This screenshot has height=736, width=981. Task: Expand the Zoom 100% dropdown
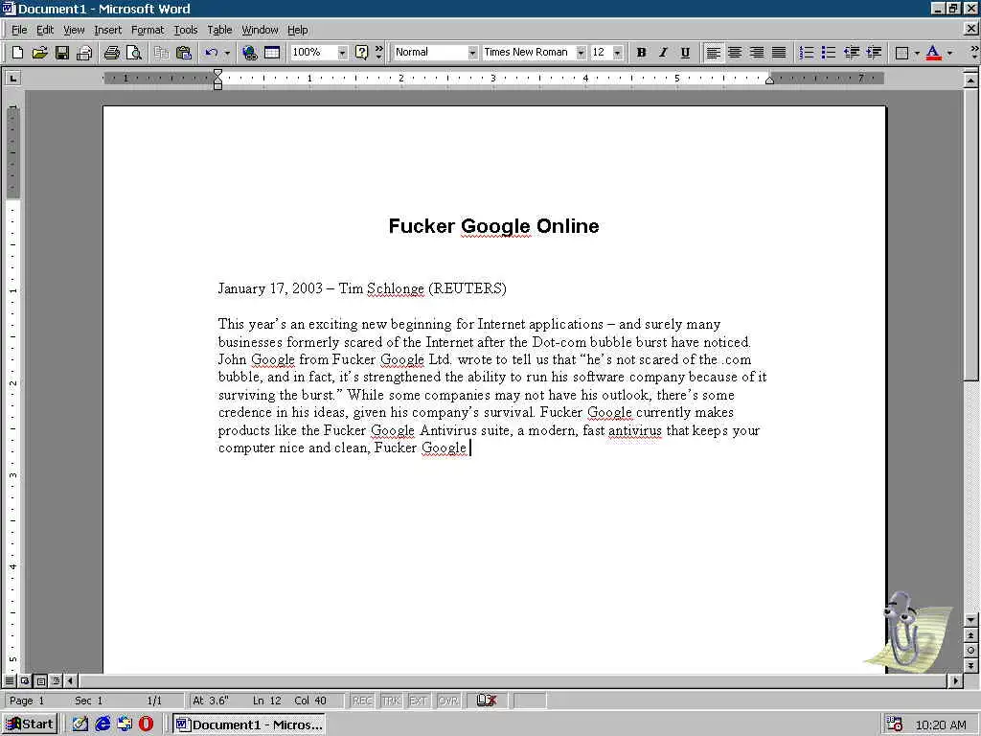click(342, 53)
